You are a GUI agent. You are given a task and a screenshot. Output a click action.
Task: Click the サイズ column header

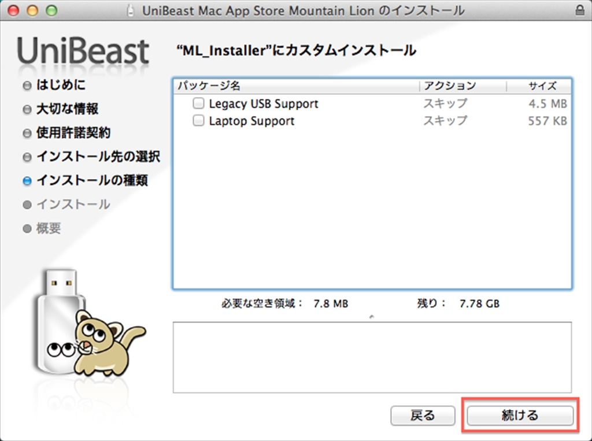[x=542, y=86]
